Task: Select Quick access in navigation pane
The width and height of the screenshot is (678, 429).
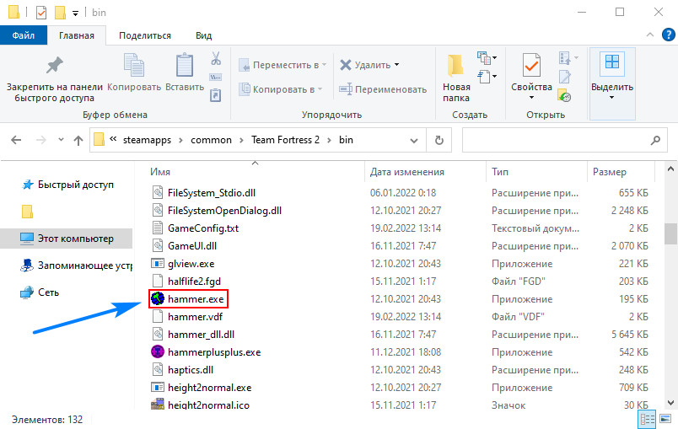Action: click(x=67, y=185)
